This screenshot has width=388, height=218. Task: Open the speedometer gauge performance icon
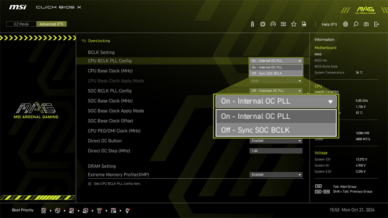(x=273, y=24)
